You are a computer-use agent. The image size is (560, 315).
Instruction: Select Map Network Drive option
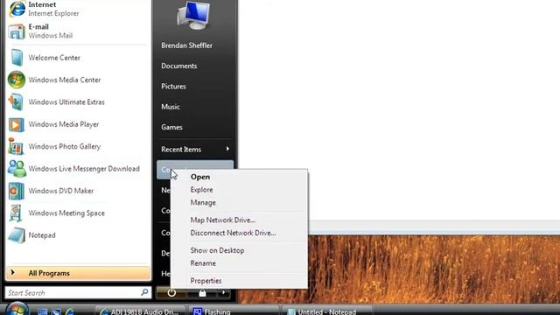[222, 220]
